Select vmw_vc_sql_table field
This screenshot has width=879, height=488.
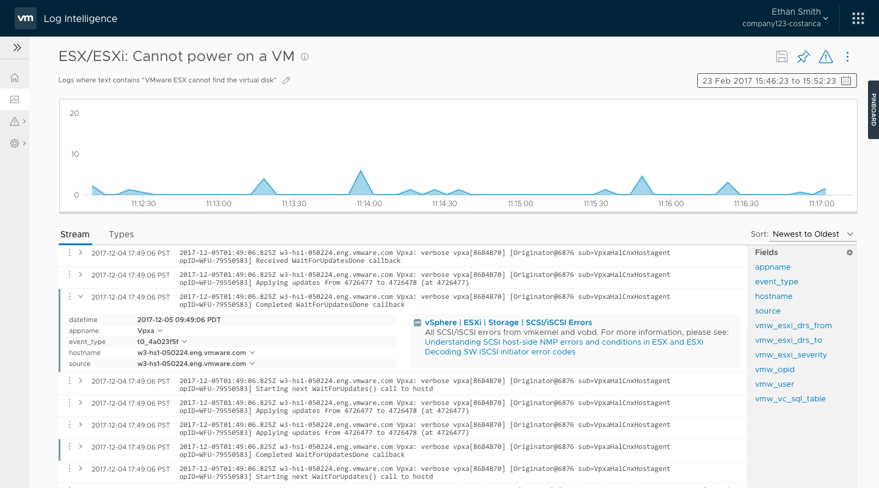790,399
